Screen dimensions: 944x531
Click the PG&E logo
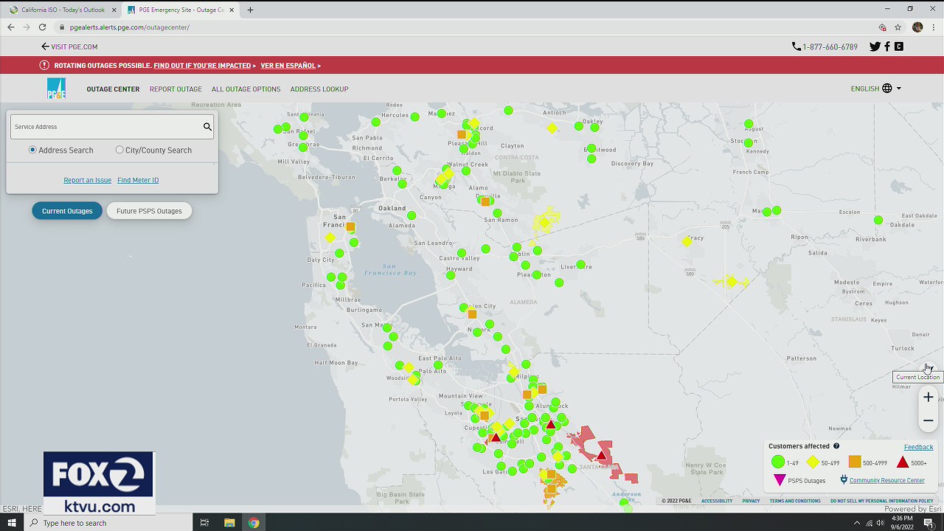56,88
